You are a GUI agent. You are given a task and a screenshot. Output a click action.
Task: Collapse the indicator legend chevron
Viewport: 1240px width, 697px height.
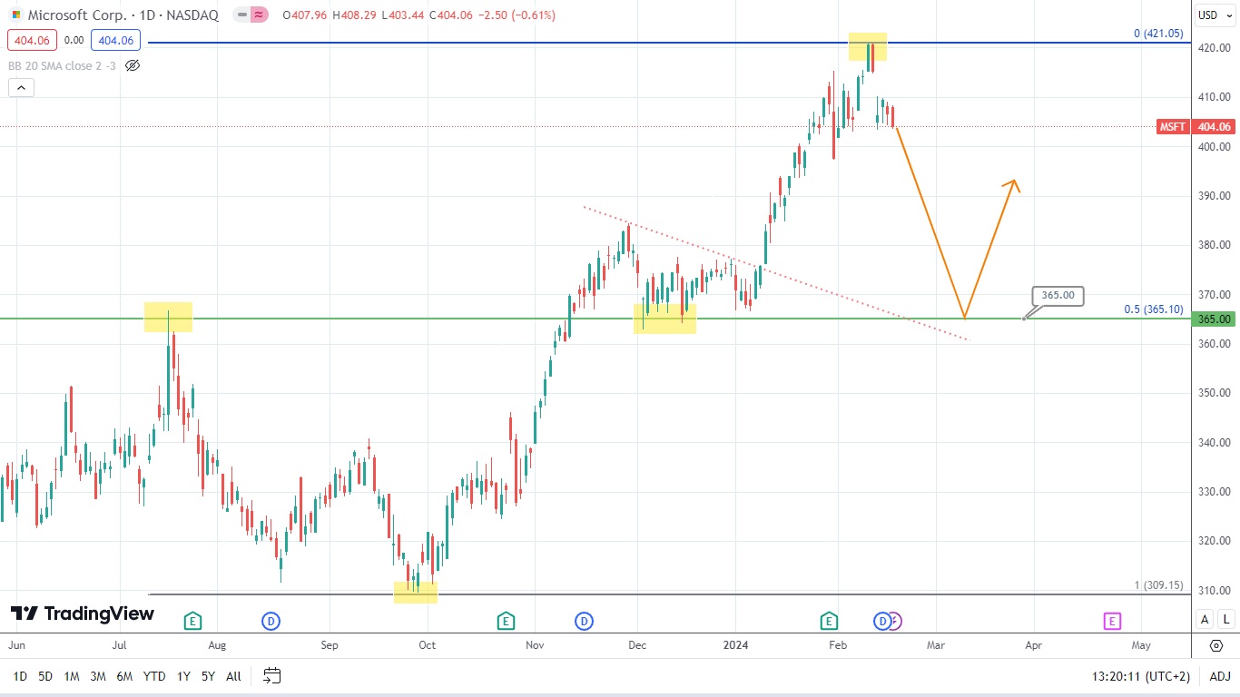[x=21, y=88]
